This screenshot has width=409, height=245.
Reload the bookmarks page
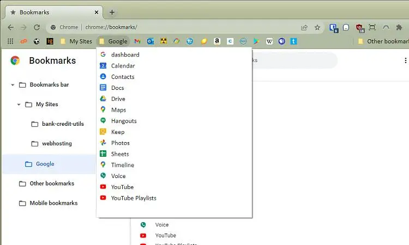click(37, 27)
